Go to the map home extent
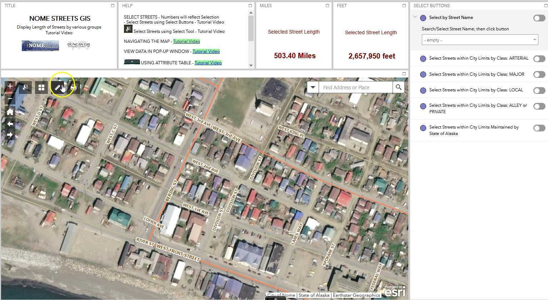548x300 pixels. click(10, 112)
